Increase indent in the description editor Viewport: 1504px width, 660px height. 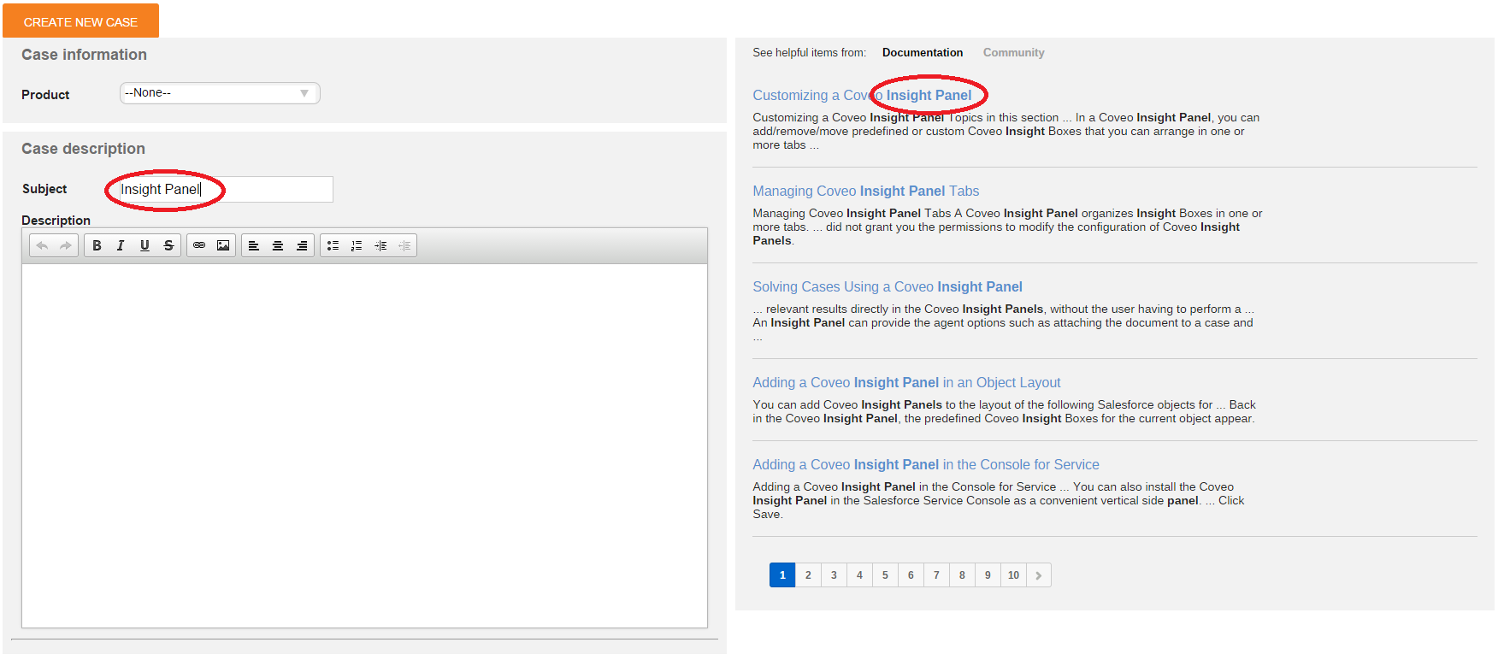[380, 245]
